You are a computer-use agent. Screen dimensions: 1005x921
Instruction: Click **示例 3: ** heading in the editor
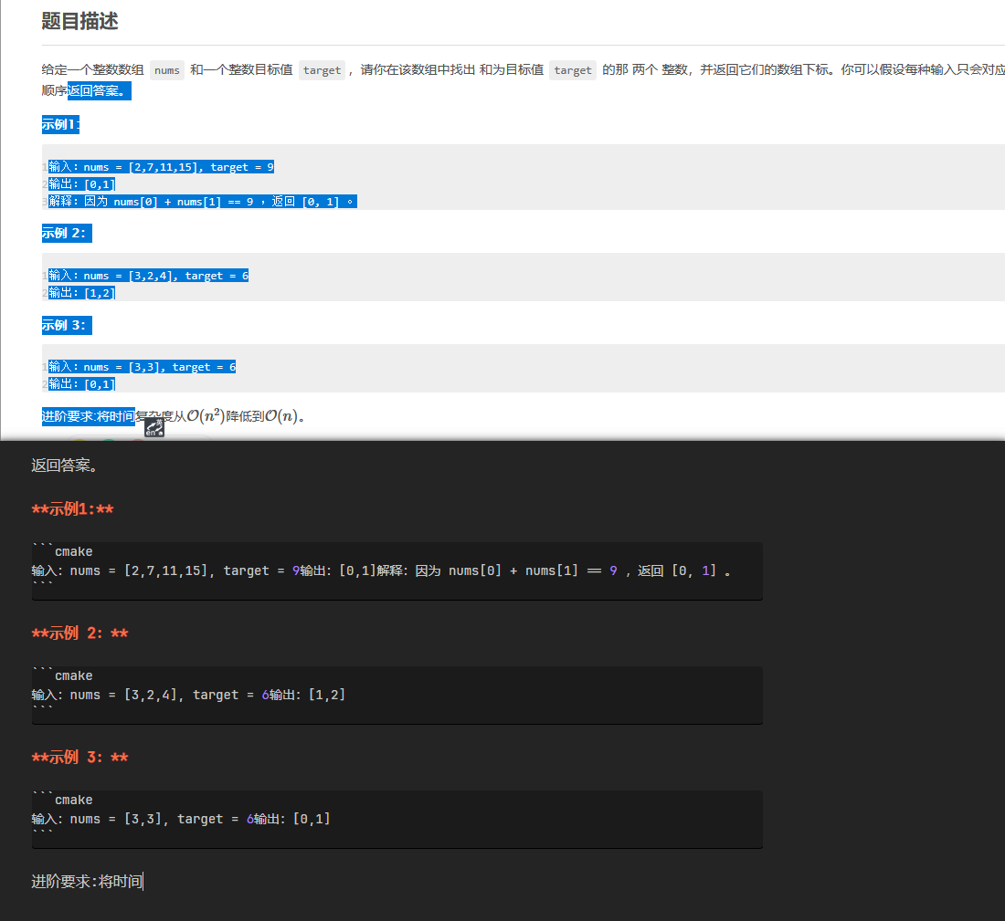point(80,758)
